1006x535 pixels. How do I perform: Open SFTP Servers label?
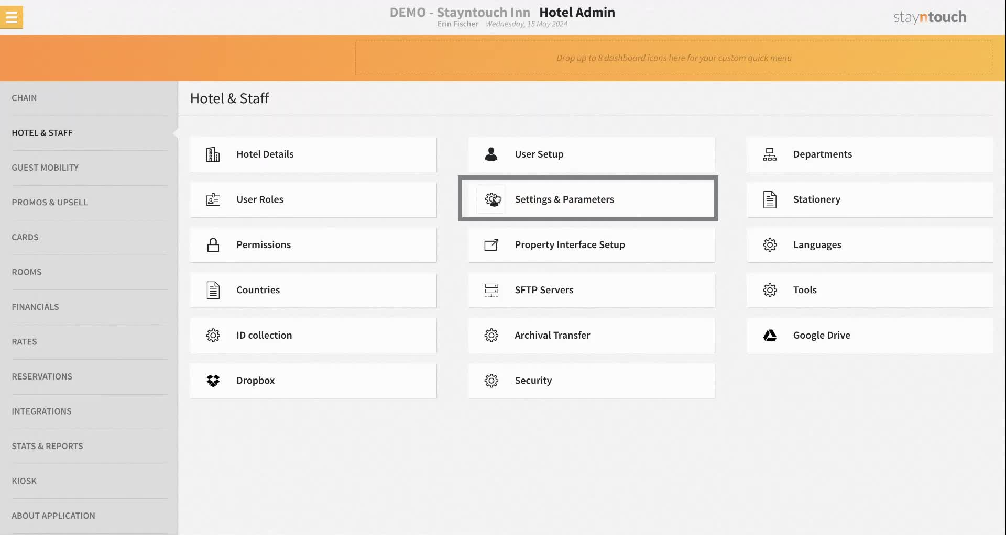coord(544,290)
